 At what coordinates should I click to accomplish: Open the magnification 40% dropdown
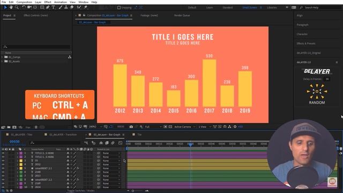pos(95,127)
